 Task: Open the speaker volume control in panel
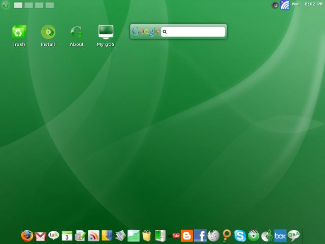tap(275, 5)
